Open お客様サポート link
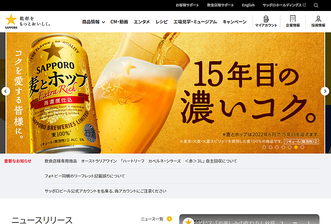The width and height of the screenshot is (331, 224). [x=188, y=5]
